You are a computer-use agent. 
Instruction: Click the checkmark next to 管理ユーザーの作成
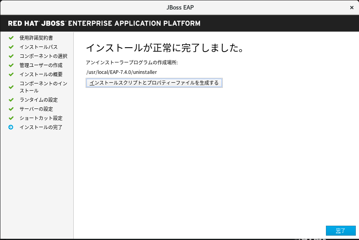[x=11, y=65]
